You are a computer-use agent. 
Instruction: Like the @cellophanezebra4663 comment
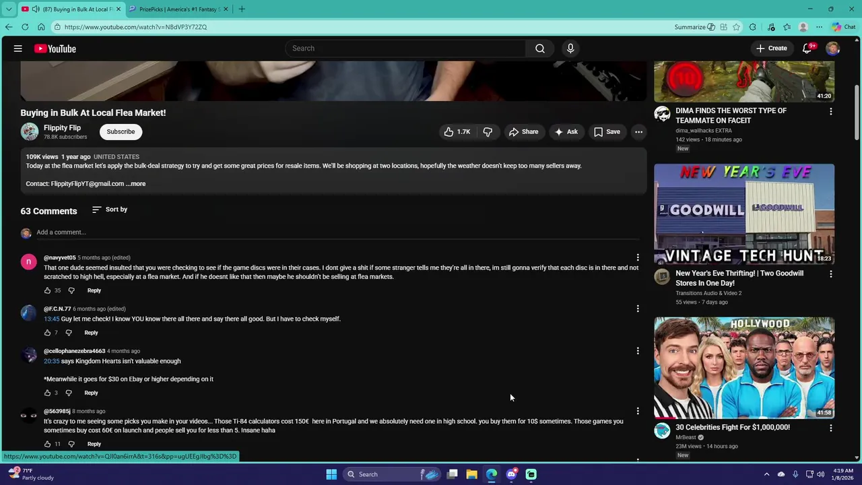click(47, 393)
